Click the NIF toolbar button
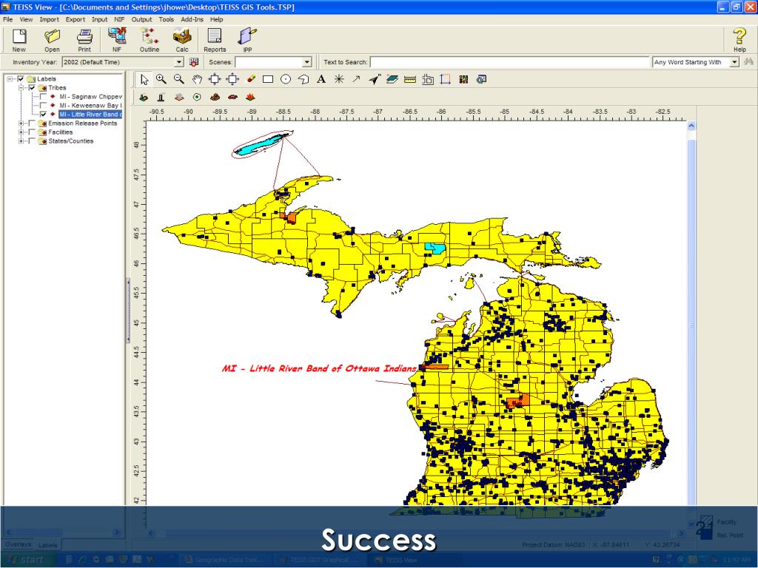The width and height of the screenshot is (758, 568). 117,40
